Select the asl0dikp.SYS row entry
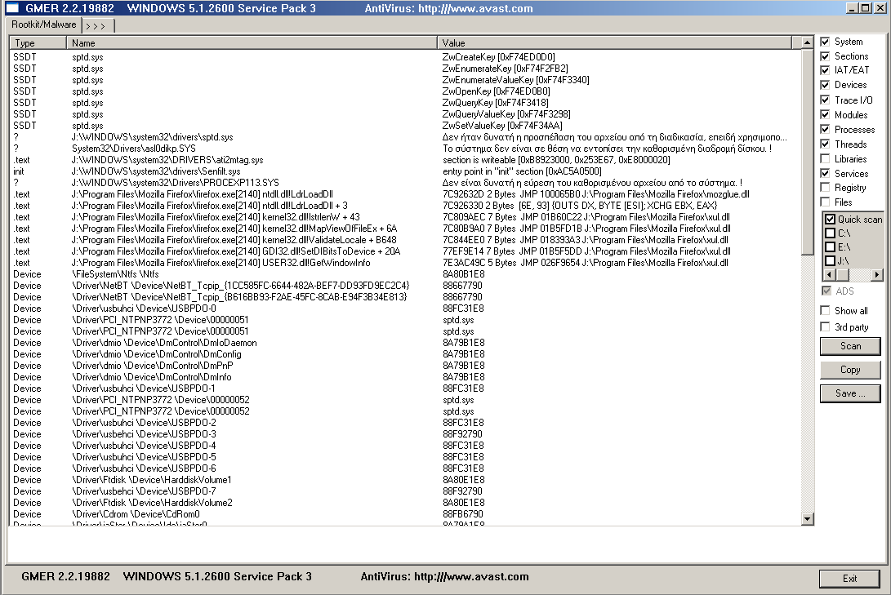 click(x=133, y=148)
